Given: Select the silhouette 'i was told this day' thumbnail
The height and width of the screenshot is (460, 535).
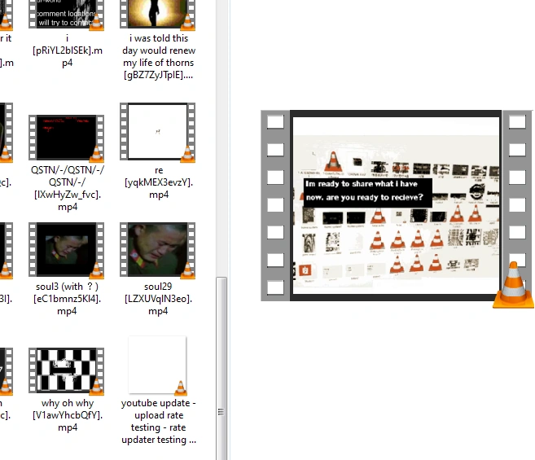Looking at the screenshot, I should (x=158, y=15).
